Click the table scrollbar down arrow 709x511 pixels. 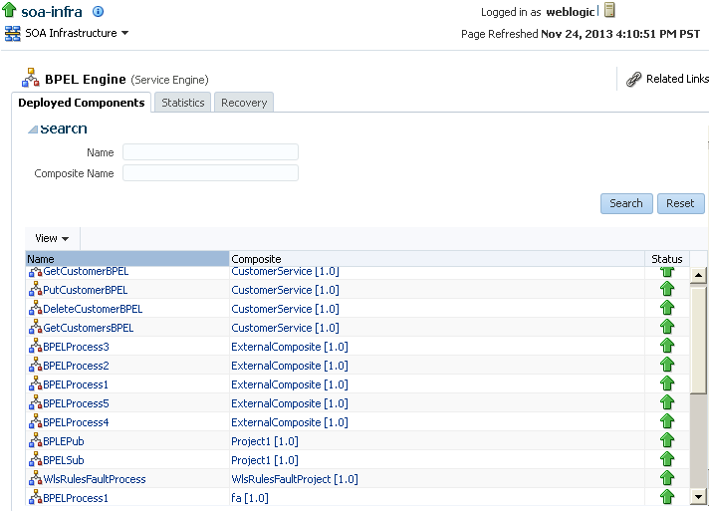(x=698, y=496)
